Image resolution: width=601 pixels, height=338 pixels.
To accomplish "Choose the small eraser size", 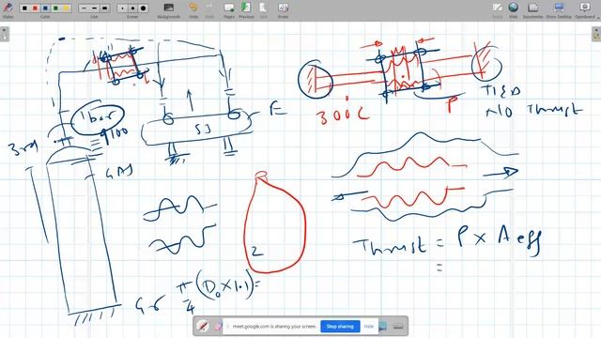I will point(122,8).
